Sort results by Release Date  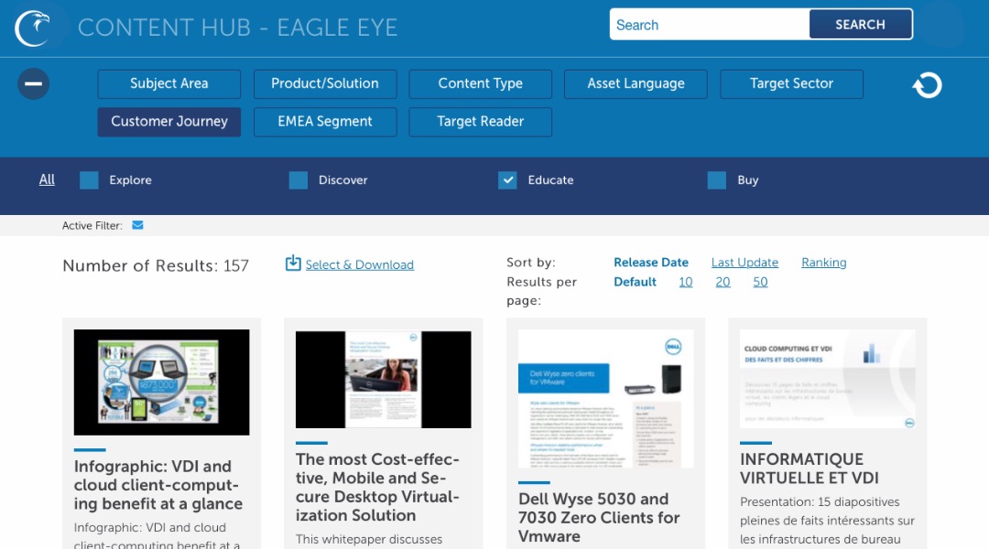point(651,263)
